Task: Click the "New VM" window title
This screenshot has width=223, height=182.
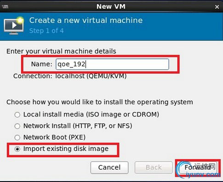Action: pos(111,6)
